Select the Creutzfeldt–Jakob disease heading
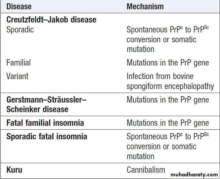 pyautogui.click(x=51, y=20)
